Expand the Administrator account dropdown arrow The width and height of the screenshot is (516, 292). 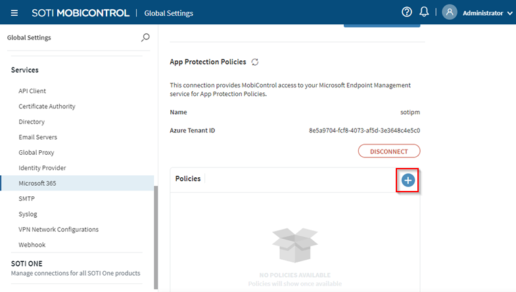coord(509,14)
